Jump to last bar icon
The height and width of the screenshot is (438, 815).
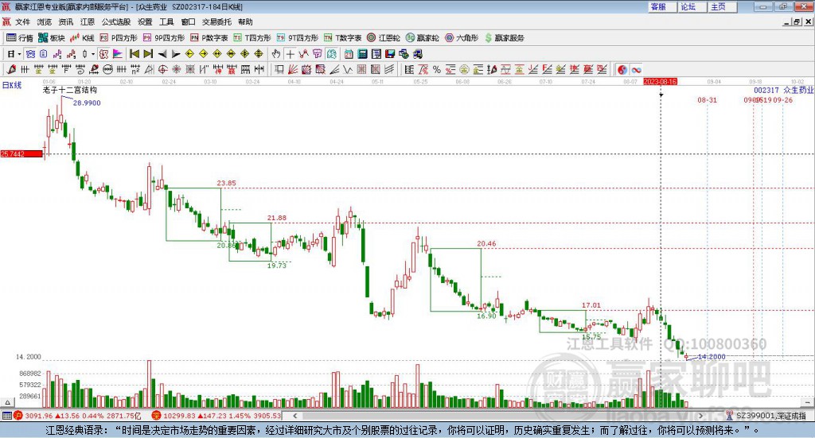pyautogui.click(x=148, y=54)
